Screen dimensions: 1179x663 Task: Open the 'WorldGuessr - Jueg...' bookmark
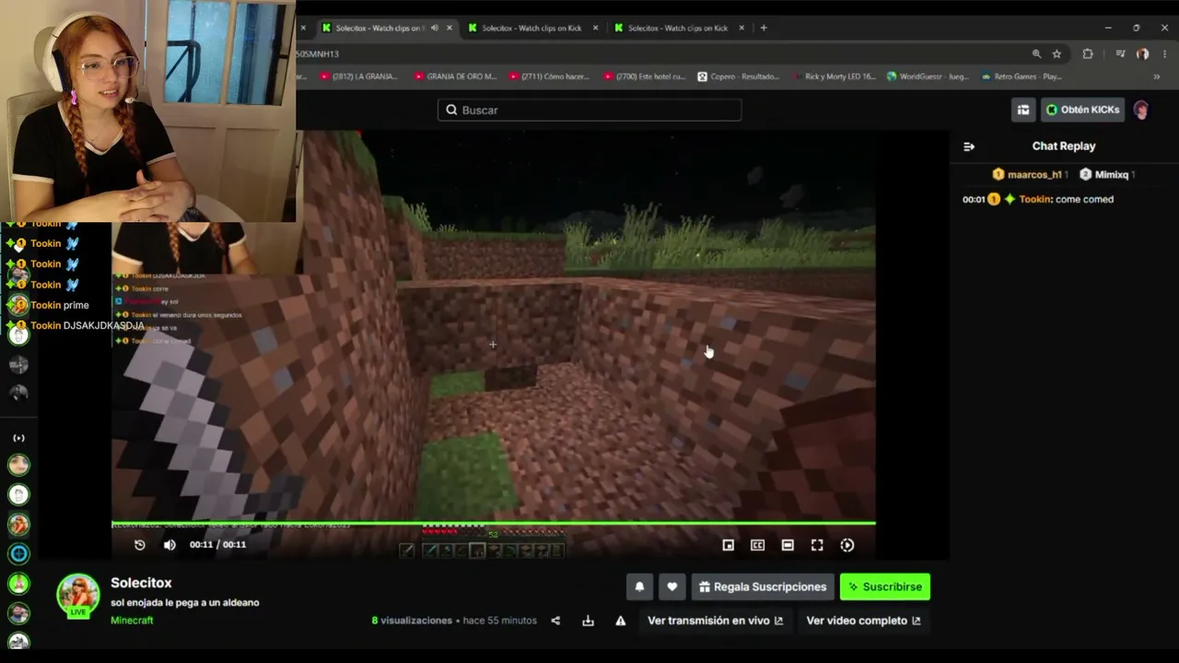(x=928, y=76)
